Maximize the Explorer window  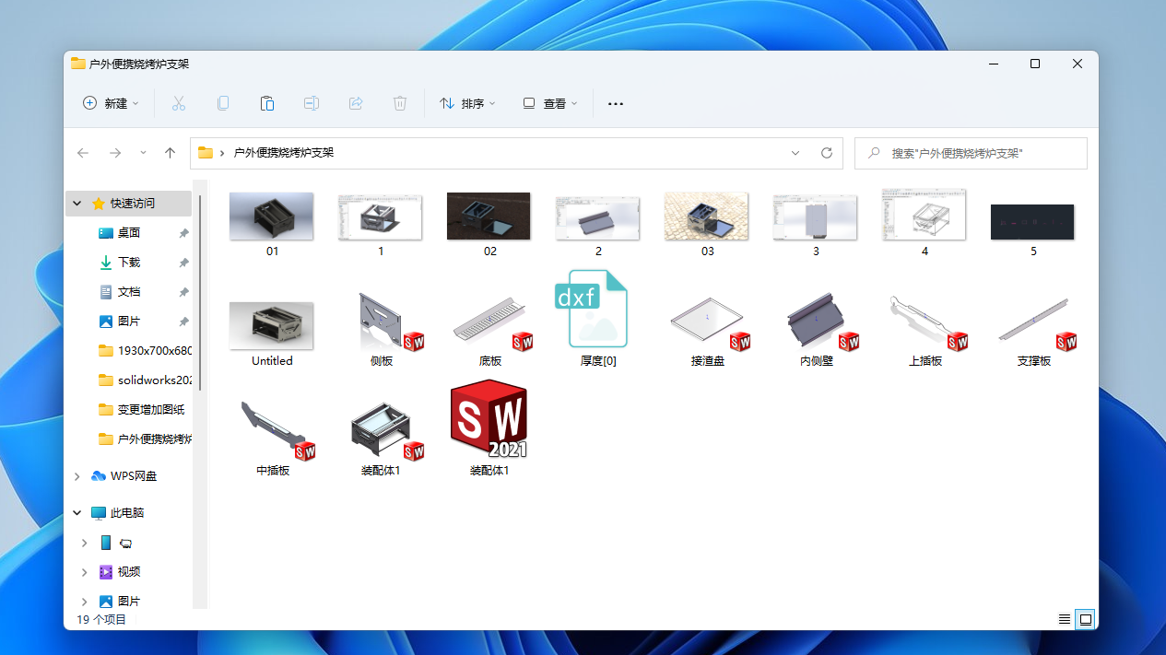coord(1035,64)
